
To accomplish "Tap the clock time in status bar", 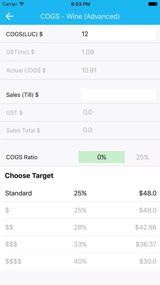I will [80, 4].
